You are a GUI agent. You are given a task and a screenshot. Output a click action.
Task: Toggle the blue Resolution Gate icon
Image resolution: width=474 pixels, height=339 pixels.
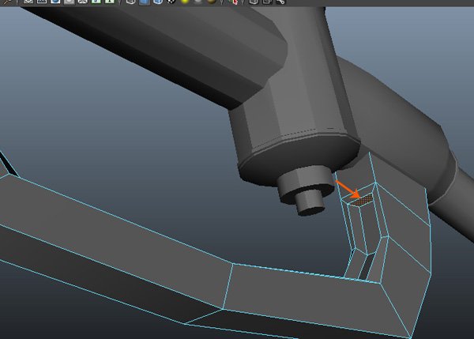[55, 2]
